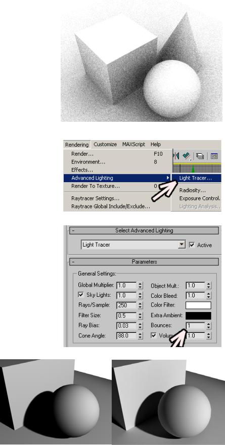Click the Ray Bias spinner arrows

pos(140,326)
